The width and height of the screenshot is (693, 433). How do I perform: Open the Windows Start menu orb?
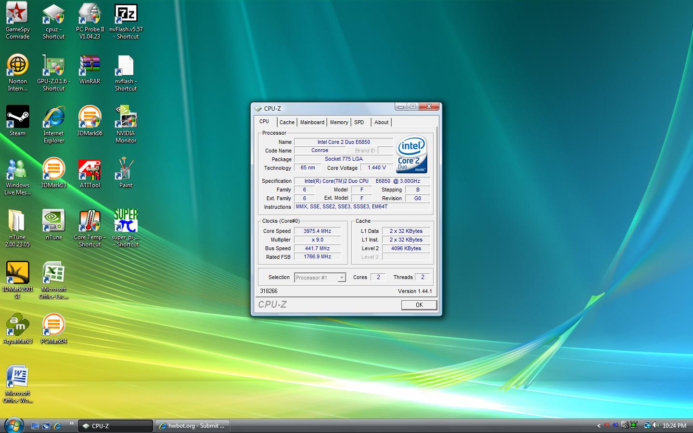coord(14,425)
